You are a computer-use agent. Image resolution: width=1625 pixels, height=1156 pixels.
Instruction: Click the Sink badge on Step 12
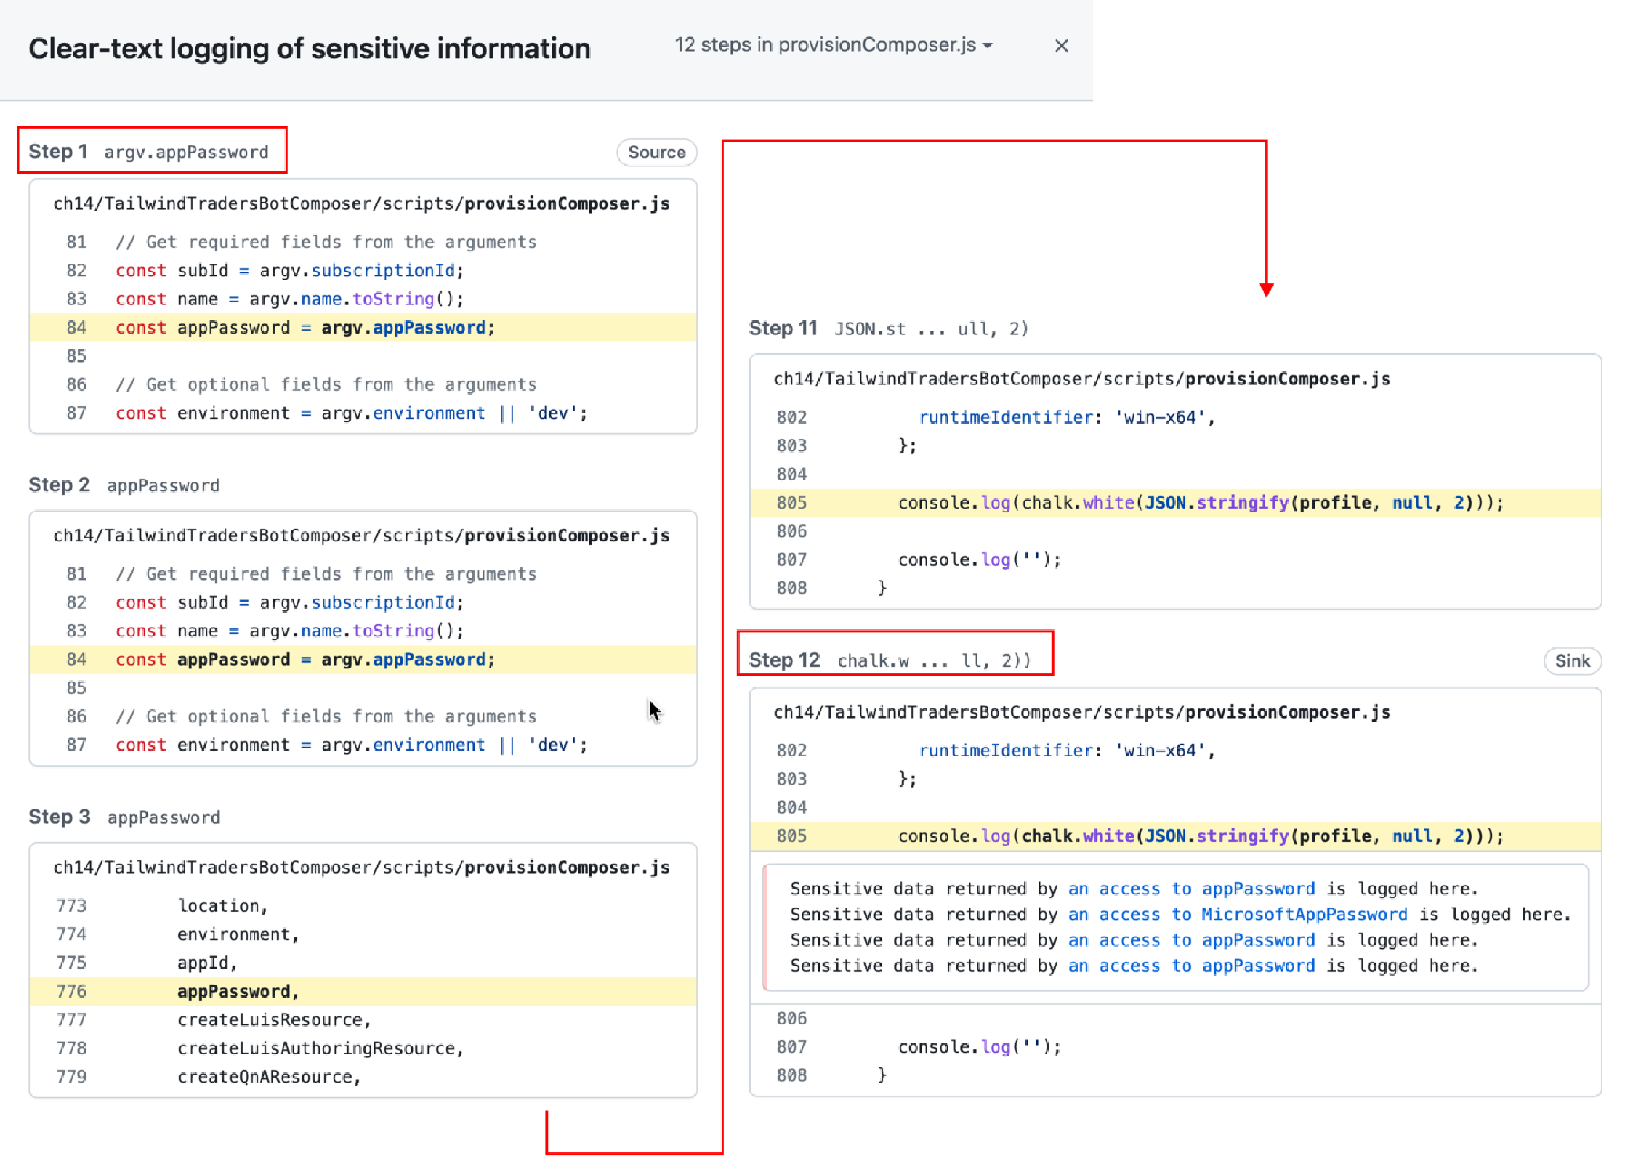[1572, 661]
